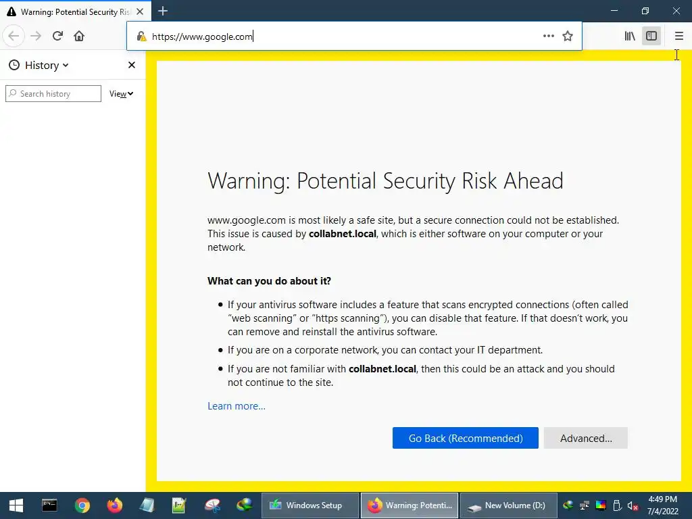Click the pinned Firefox taskbar icon
This screenshot has width=692, height=519.
(115, 505)
